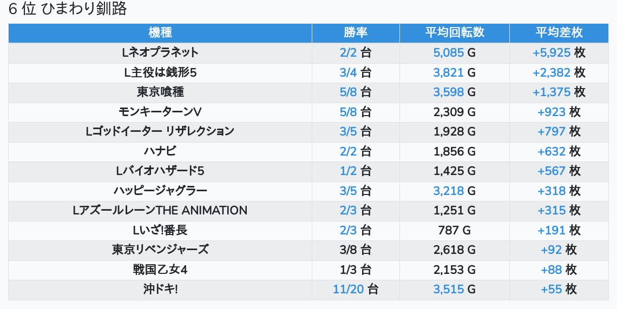Click the 6 位 ひまわり釧路 heading

68,9
